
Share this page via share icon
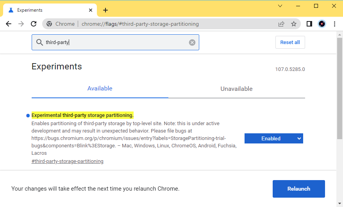281,24
